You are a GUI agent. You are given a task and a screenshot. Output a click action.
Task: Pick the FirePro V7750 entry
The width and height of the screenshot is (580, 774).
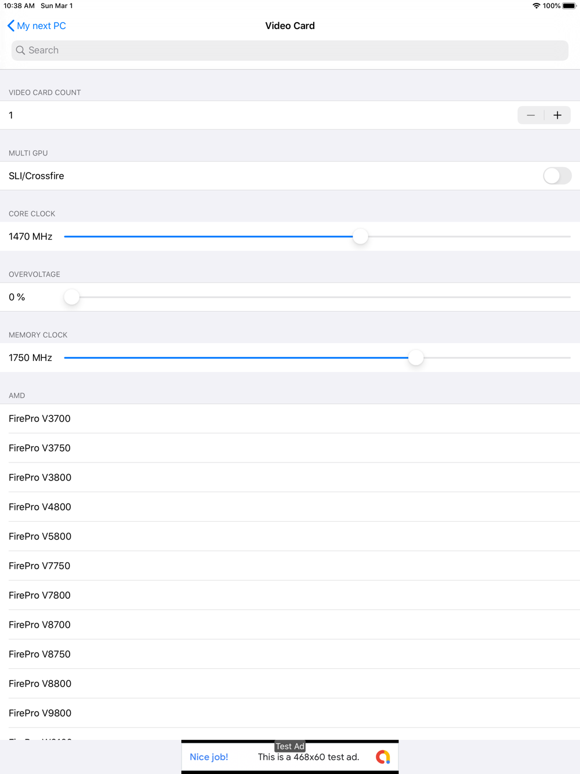(x=290, y=566)
